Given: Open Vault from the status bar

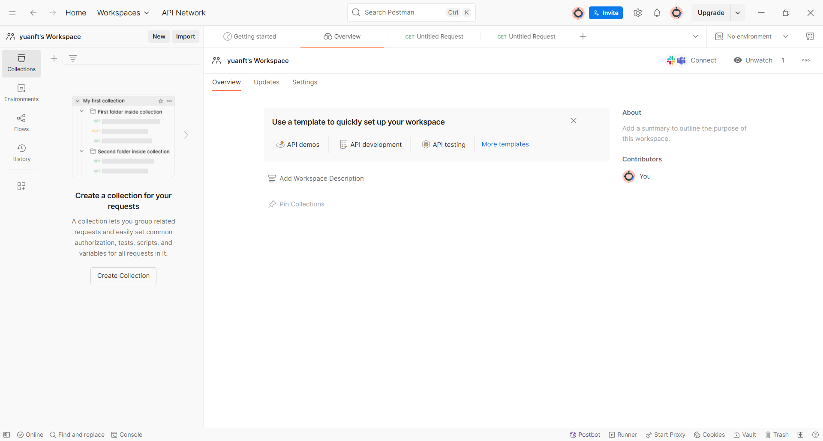Looking at the screenshot, I should 745,435.
